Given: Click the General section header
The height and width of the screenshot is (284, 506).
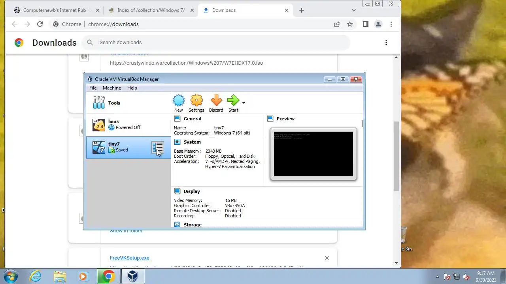Looking at the screenshot, I should tap(193, 119).
